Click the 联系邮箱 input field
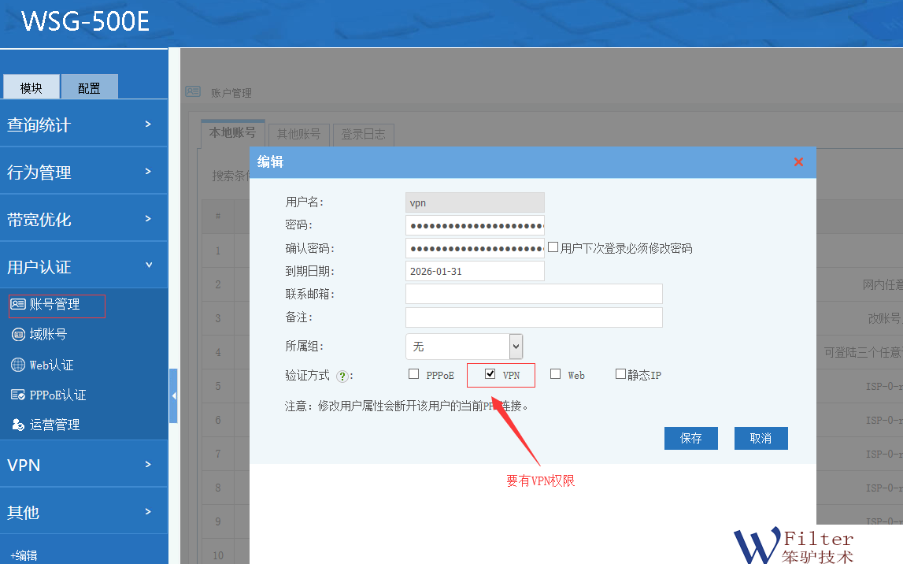 [x=534, y=295]
